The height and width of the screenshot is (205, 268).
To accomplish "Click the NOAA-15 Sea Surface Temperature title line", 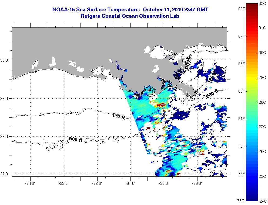I will (x=130, y=9).
